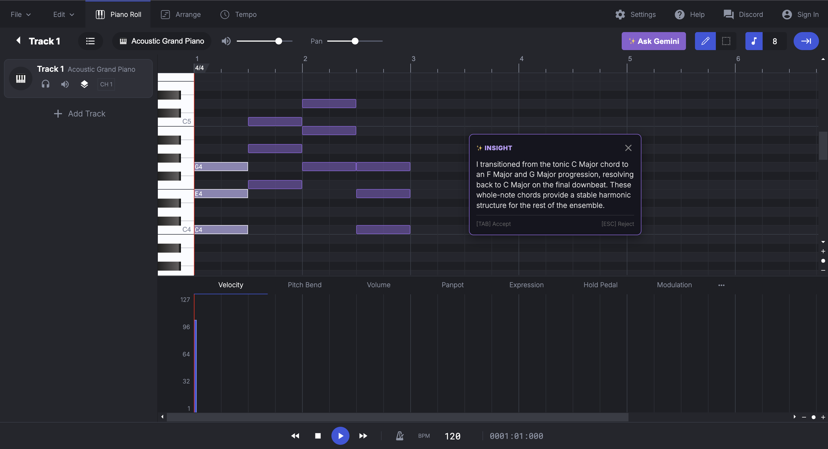The width and height of the screenshot is (828, 449).
Task: Select the pencil draw tool
Action: tap(705, 41)
